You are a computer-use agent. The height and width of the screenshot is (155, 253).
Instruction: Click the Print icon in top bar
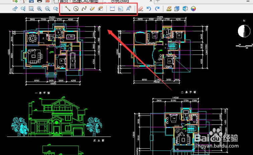tap(39, 1)
